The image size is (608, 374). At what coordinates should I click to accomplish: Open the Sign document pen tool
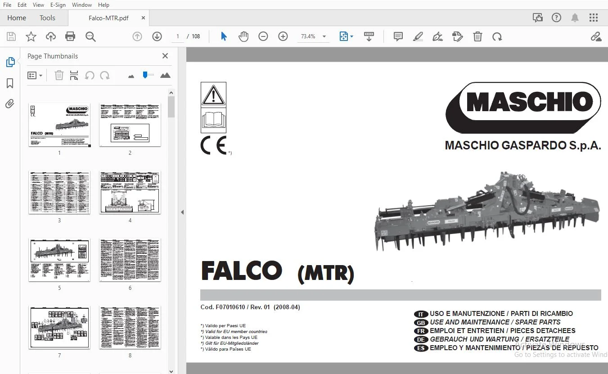438,36
